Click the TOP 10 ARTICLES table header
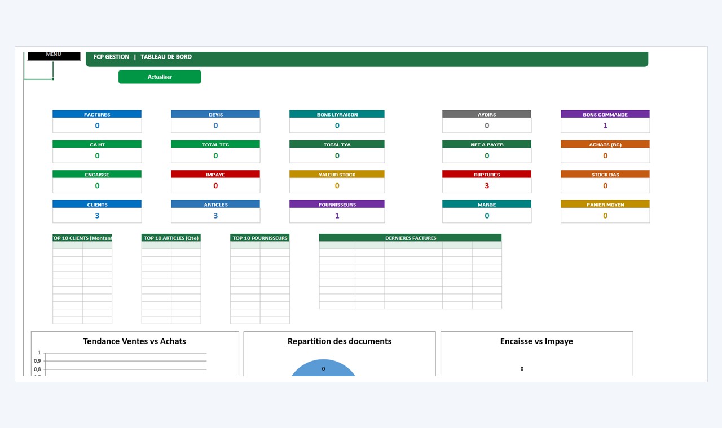The height and width of the screenshot is (428, 722). pos(171,238)
